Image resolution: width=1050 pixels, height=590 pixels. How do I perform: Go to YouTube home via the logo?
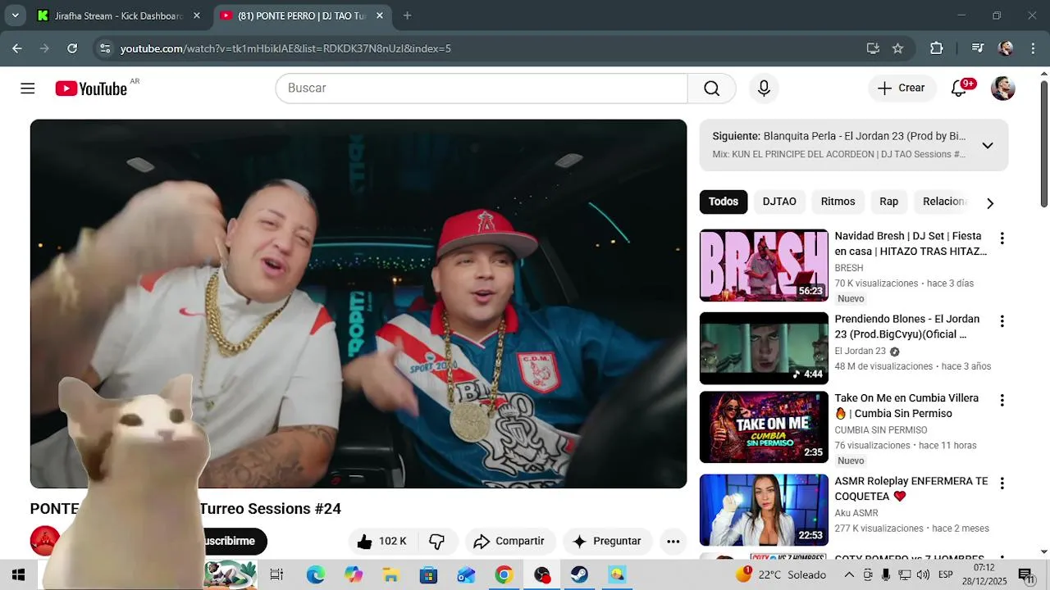tap(91, 88)
